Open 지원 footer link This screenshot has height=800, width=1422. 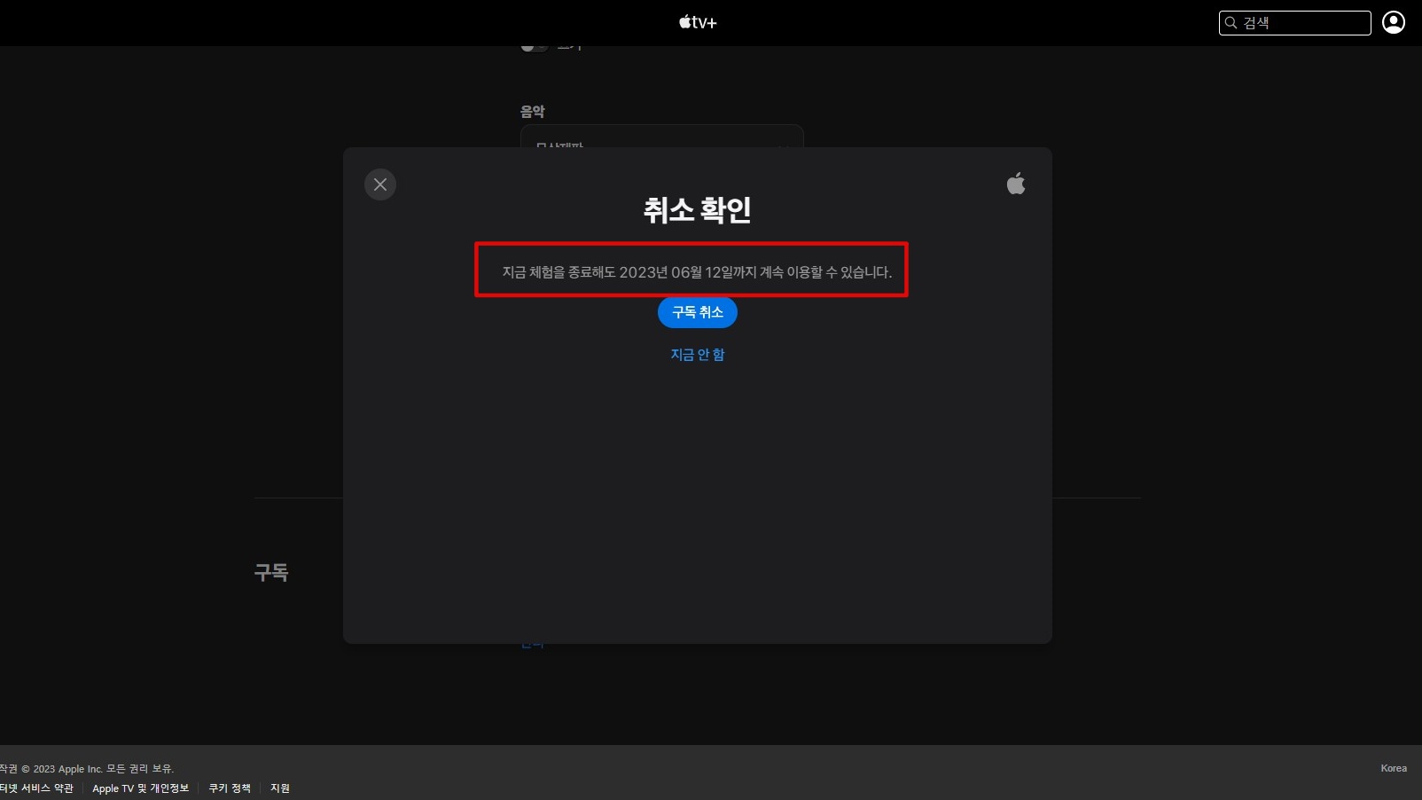coord(280,788)
